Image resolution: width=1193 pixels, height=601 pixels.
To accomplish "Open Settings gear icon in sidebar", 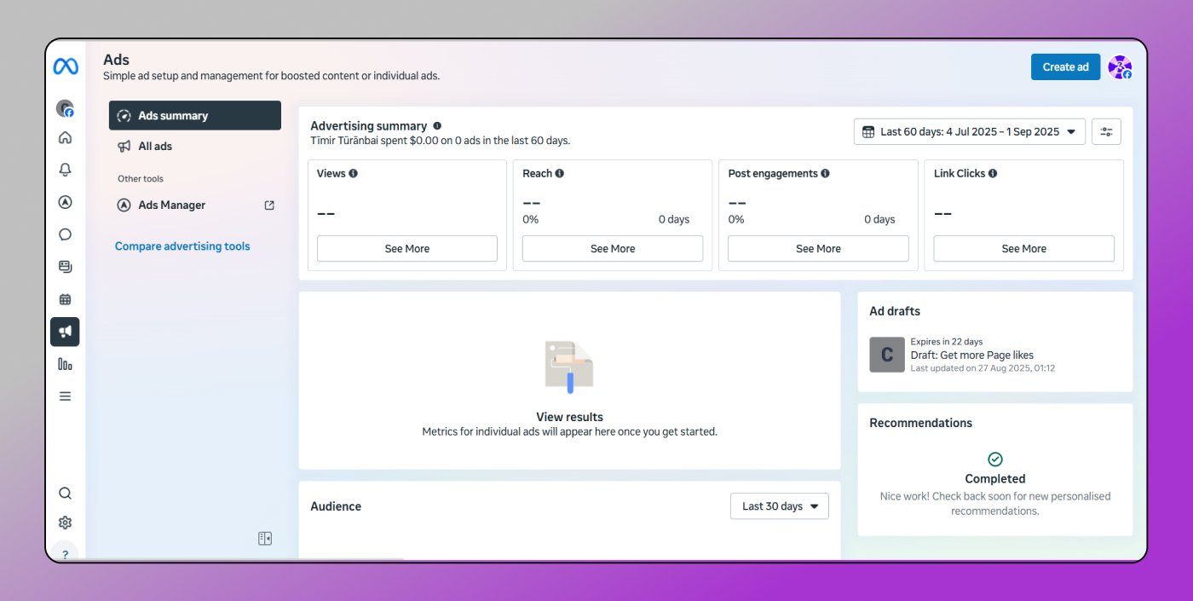I will click(65, 523).
